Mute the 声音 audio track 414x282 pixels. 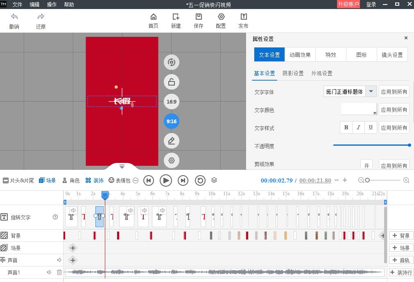coord(59,260)
